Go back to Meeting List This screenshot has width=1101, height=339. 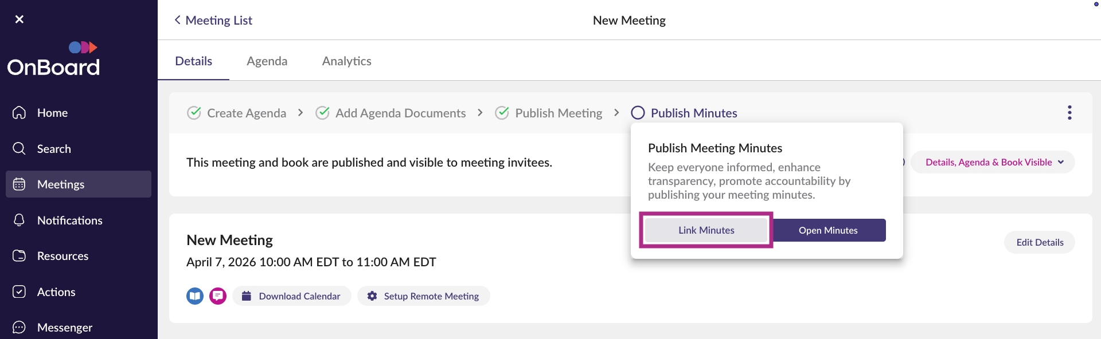tap(213, 21)
